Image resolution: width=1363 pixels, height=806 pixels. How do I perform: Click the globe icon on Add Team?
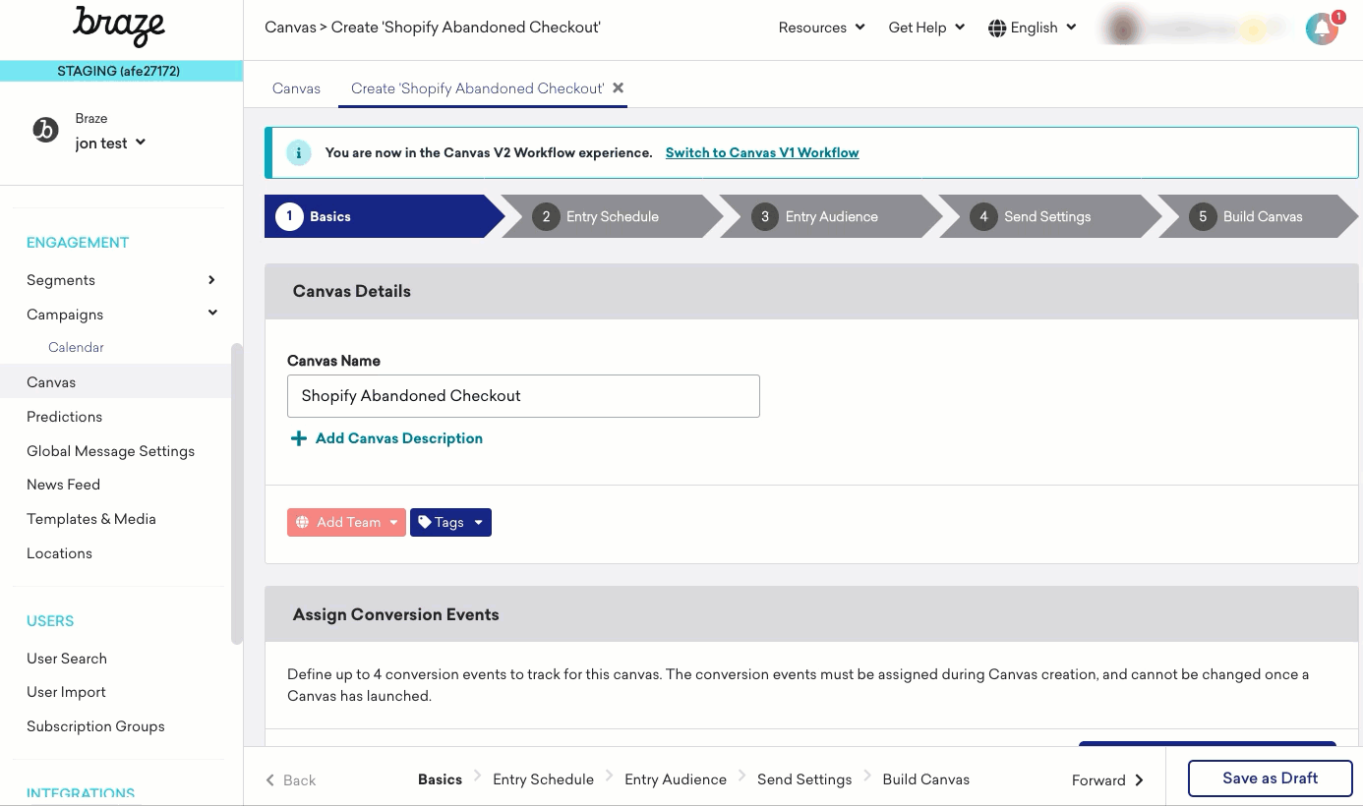303,522
